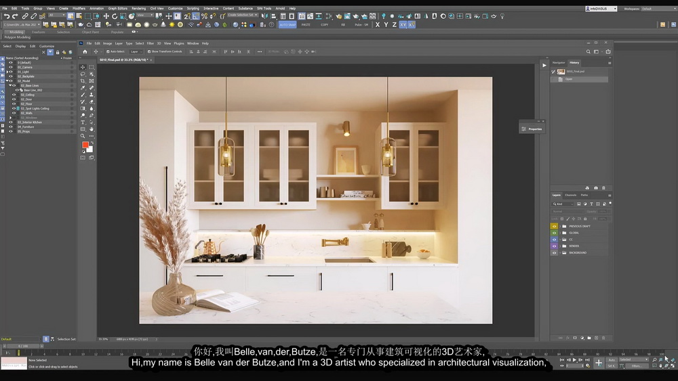Select the Clone Stamp tool in Photoshop

(x=92, y=95)
